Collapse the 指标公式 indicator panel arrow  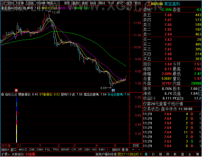[3, 94]
